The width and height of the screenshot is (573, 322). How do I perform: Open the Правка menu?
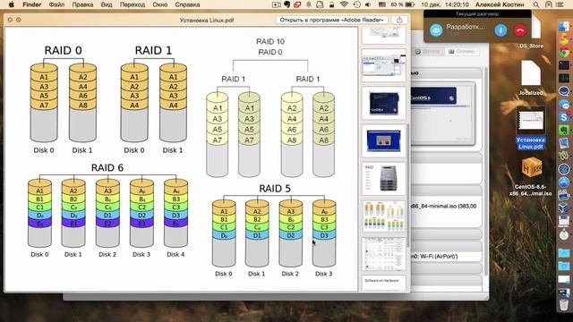pyautogui.click(x=82, y=4)
